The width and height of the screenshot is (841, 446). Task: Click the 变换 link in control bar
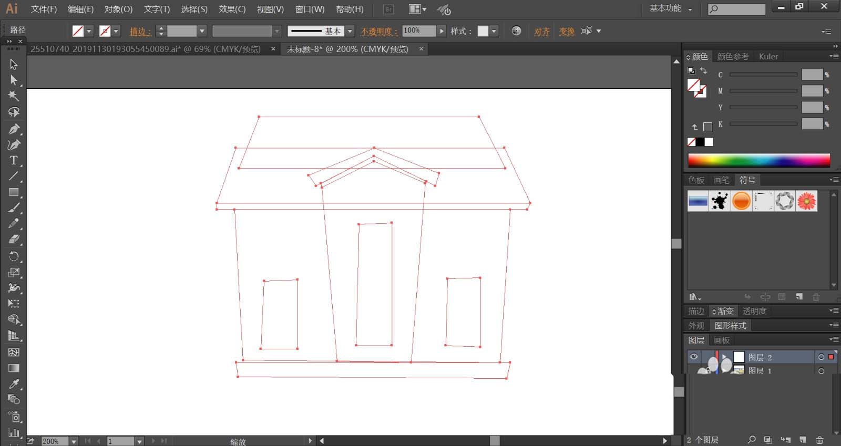(x=567, y=32)
